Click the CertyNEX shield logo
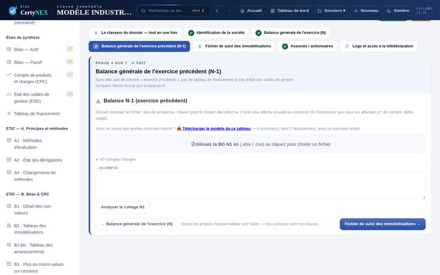The image size is (440, 275). coord(13,10)
